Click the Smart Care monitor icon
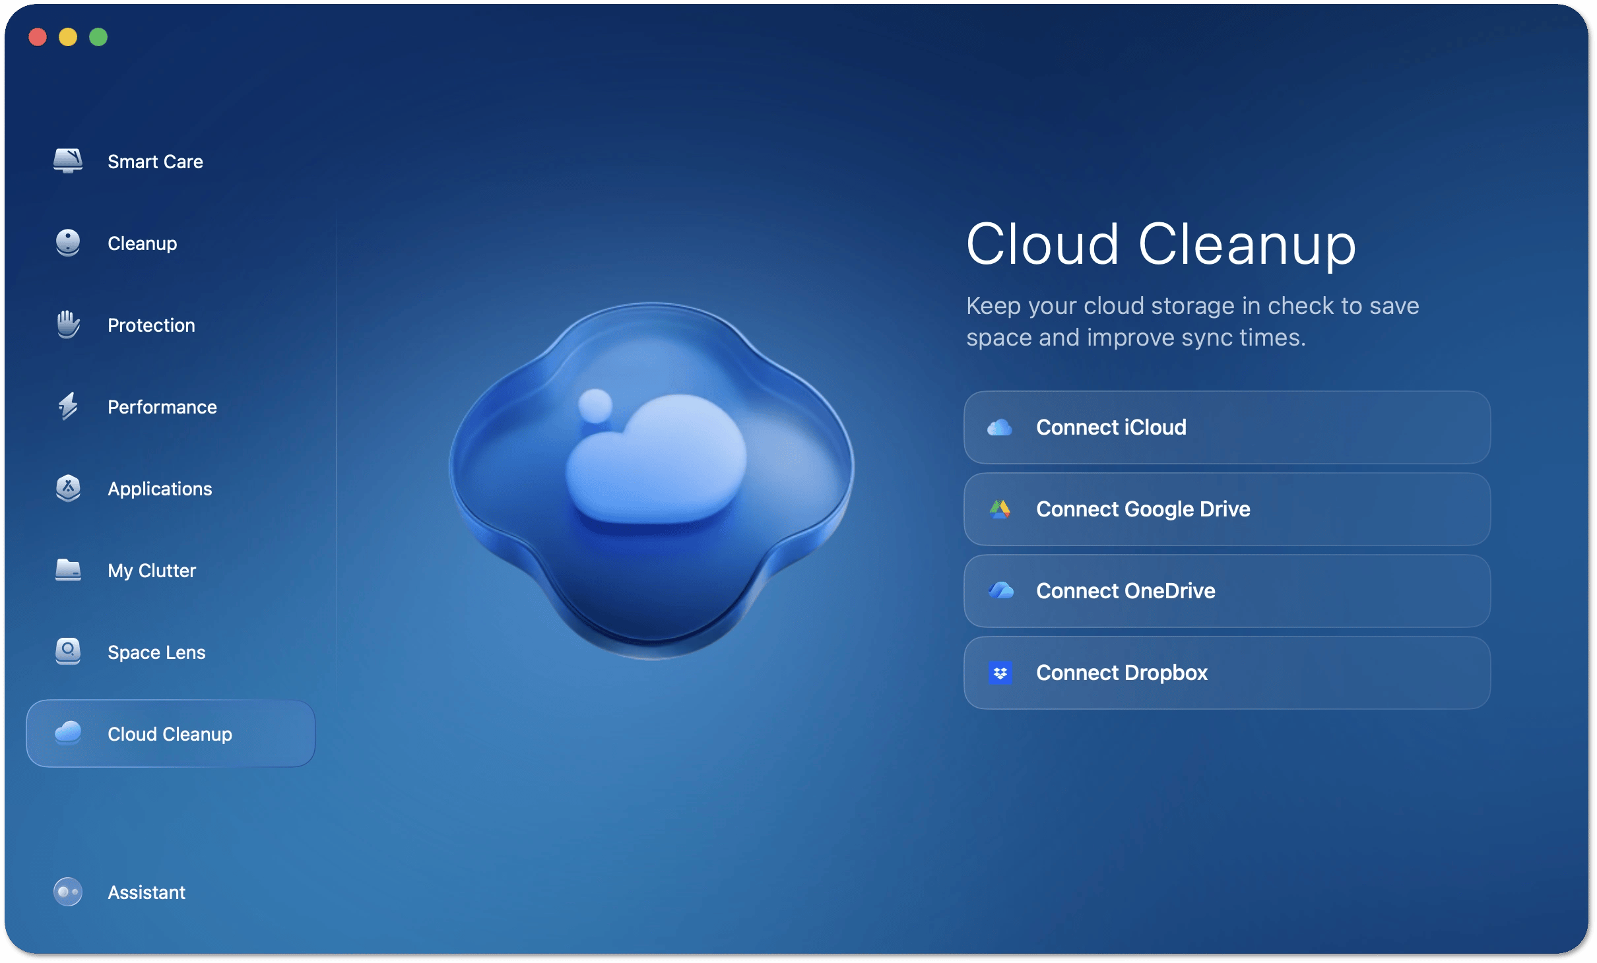Screen dimensions: 1597x963 tap(68, 161)
